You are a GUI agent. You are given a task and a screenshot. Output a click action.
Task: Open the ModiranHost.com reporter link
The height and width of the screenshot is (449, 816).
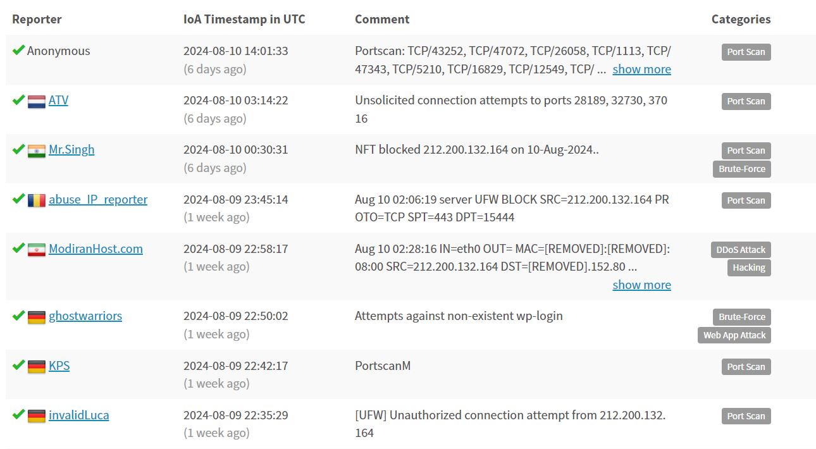[x=96, y=249]
